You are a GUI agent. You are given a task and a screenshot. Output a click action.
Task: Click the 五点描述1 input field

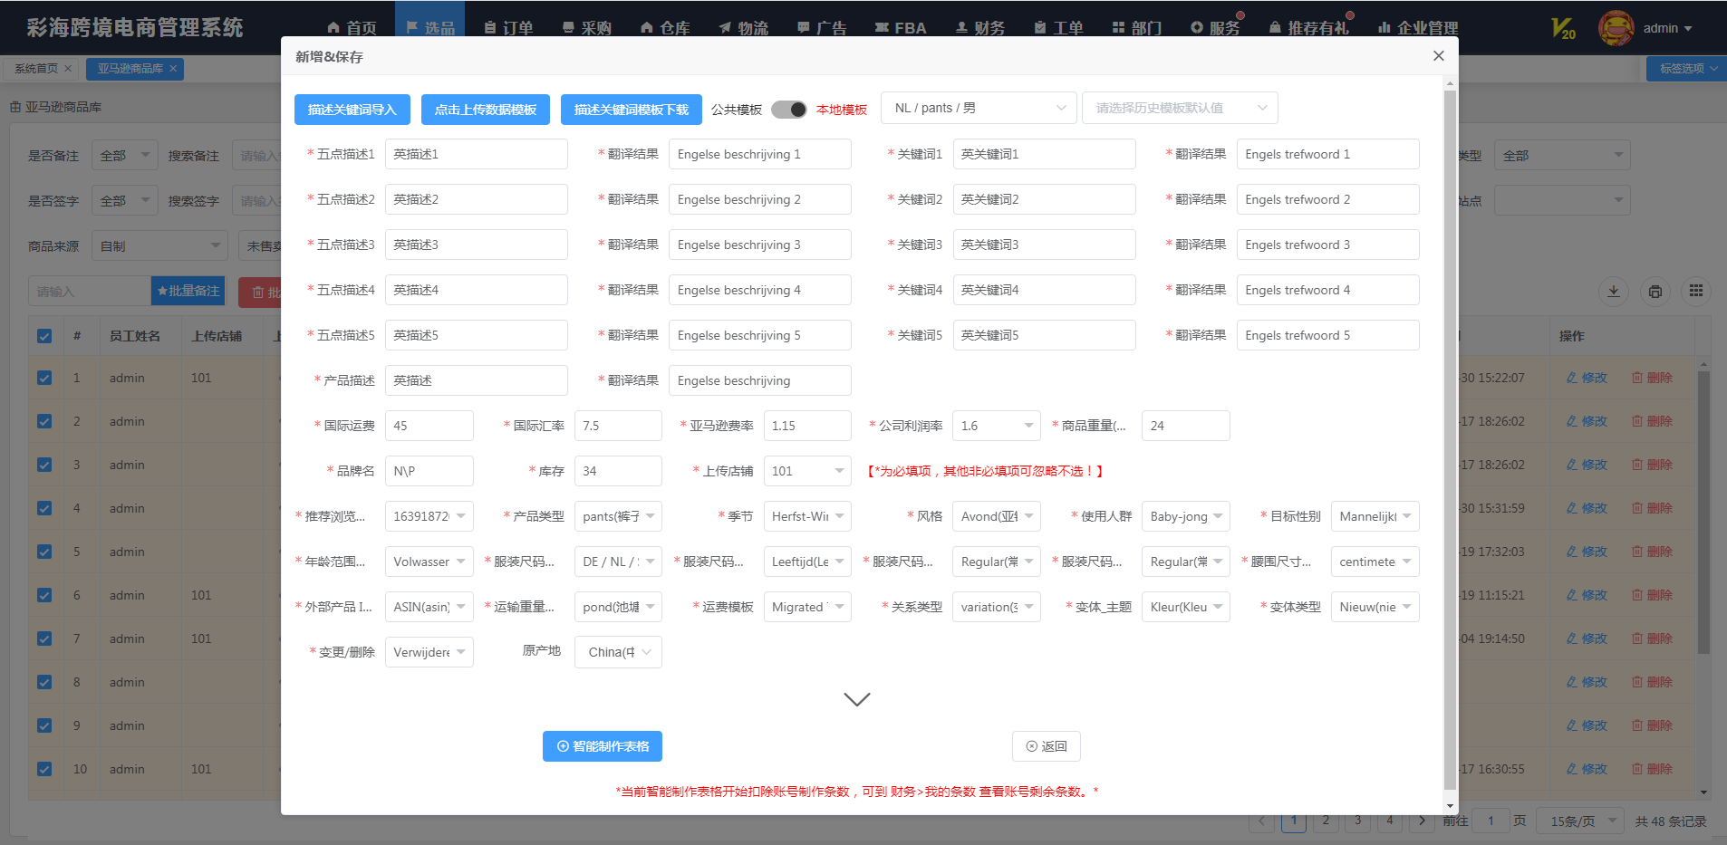[476, 154]
